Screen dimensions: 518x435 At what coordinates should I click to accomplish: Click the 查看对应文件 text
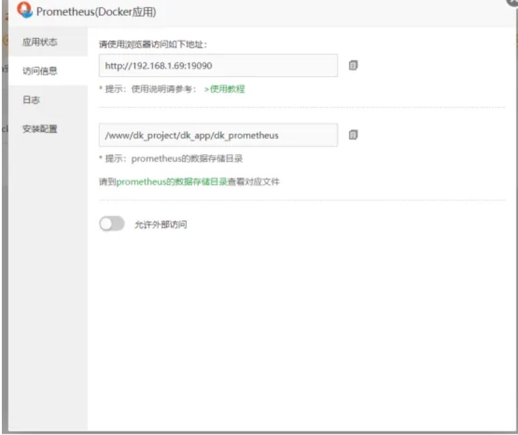pyautogui.click(x=253, y=181)
